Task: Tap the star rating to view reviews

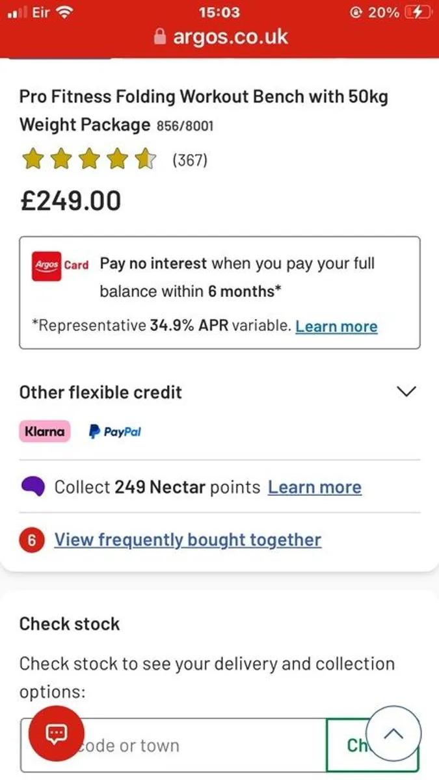Action: click(x=88, y=159)
